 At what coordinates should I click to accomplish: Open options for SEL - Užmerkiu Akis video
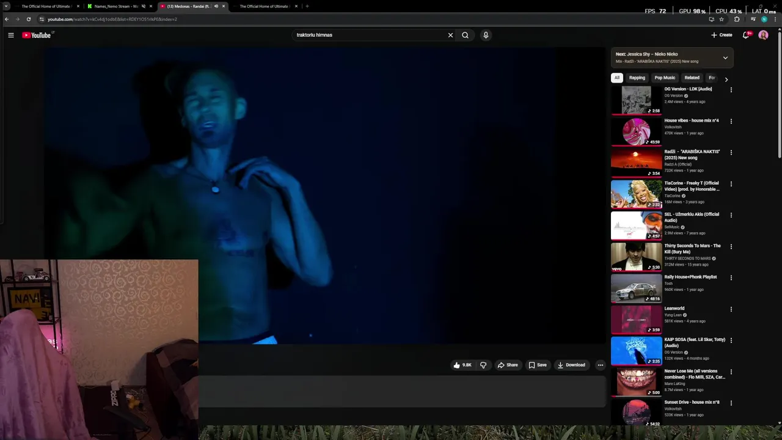[731, 215]
